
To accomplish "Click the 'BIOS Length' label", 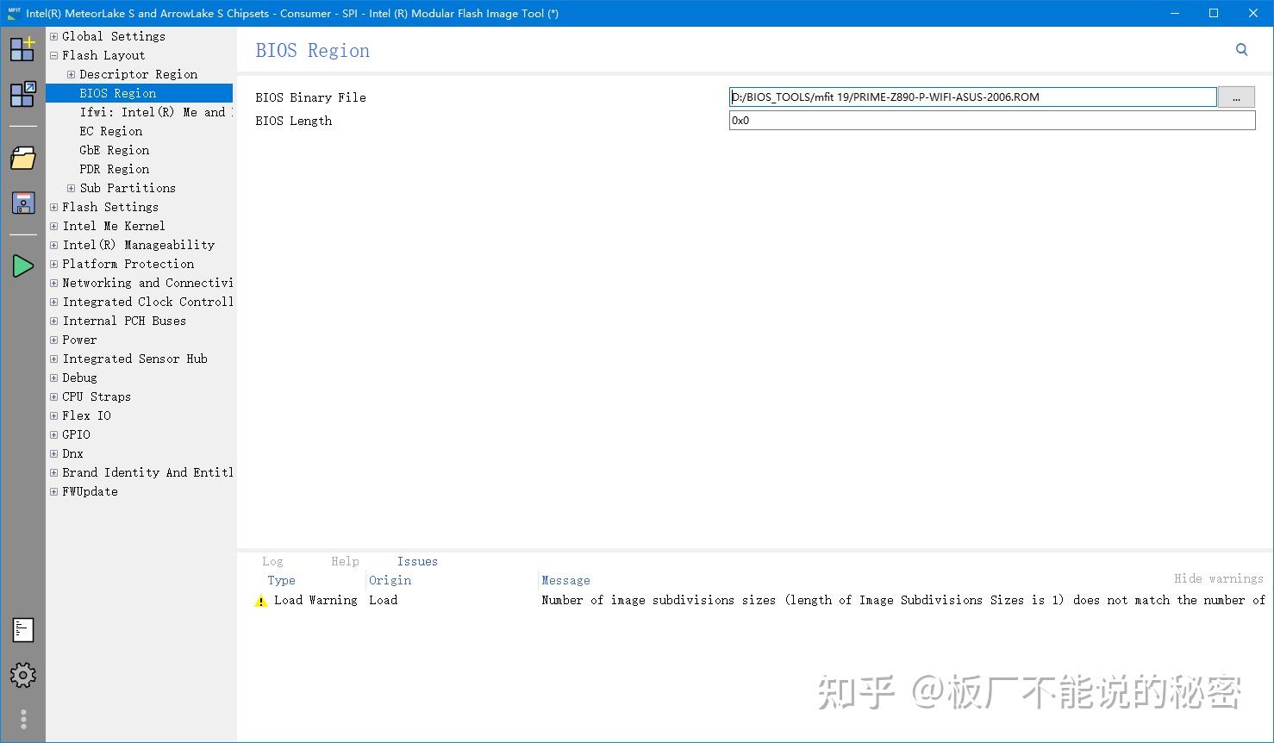I will [x=293, y=121].
